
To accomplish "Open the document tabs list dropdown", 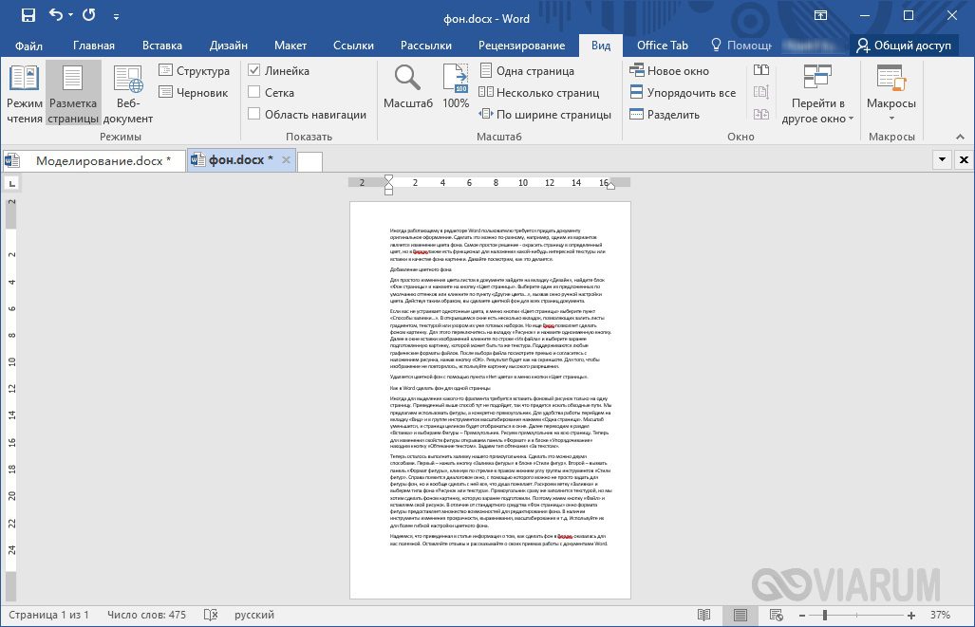I will click(x=942, y=159).
